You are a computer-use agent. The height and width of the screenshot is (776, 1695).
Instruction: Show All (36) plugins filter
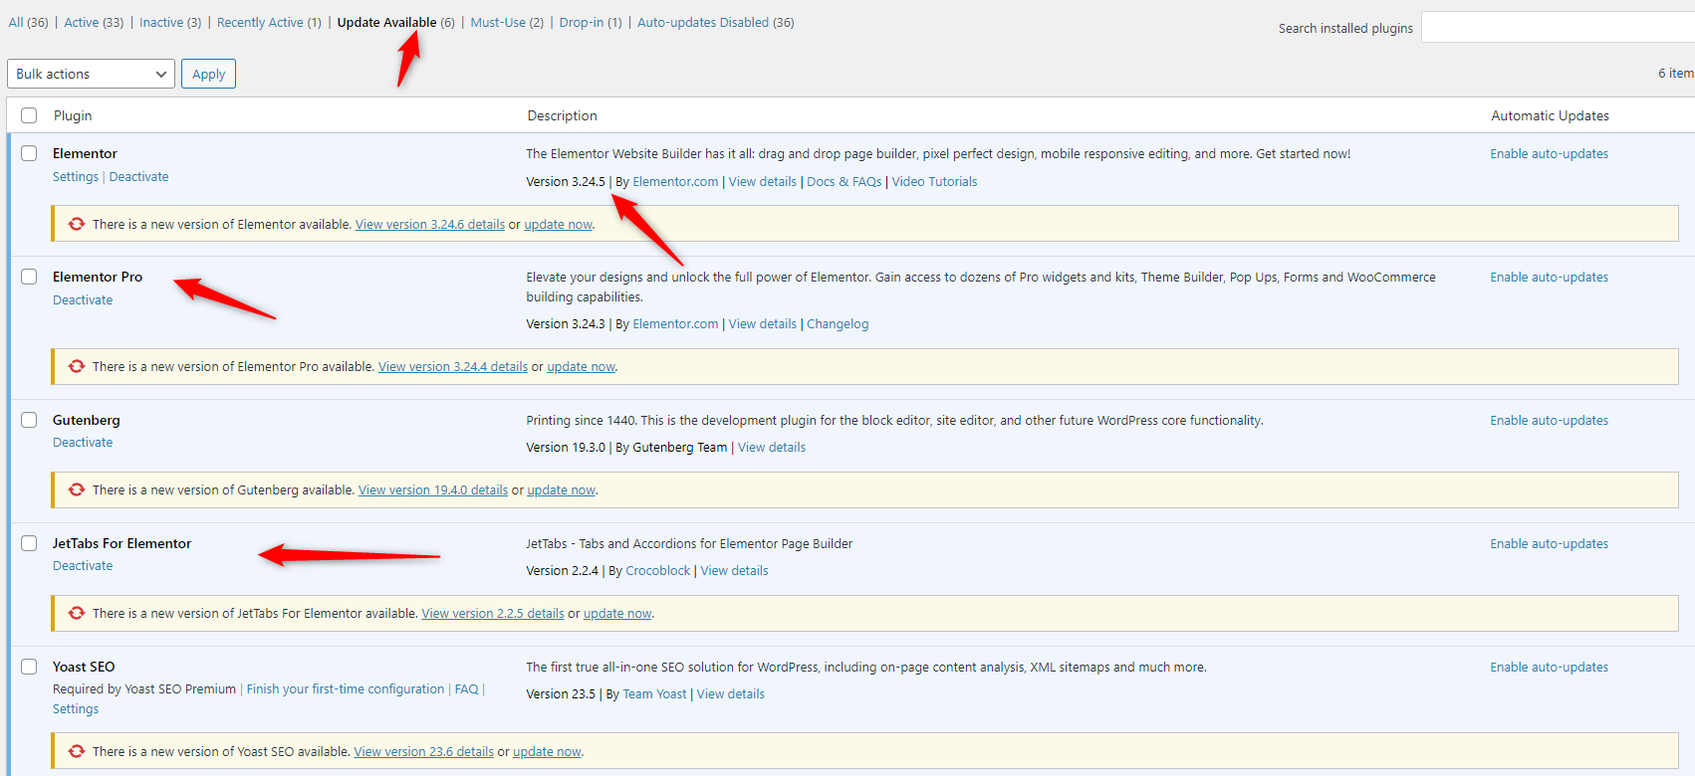[x=28, y=22]
